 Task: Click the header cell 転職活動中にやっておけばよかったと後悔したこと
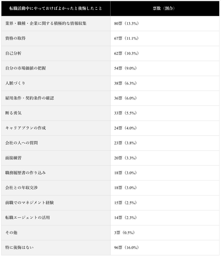(x=56, y=9)
